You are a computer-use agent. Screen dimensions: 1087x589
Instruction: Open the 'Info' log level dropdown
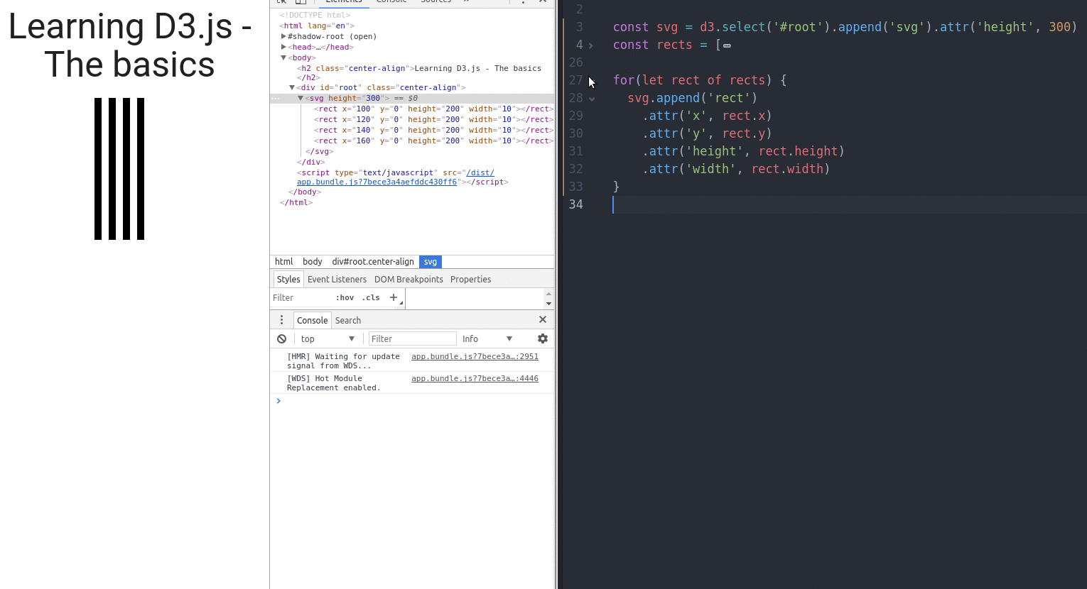(487, 338)
